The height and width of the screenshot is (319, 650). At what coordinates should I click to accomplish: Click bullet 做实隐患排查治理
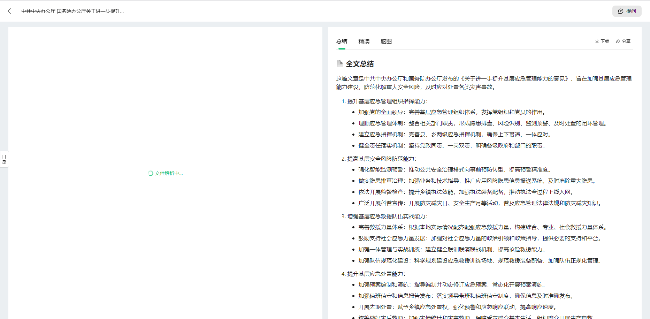(477, 181)
